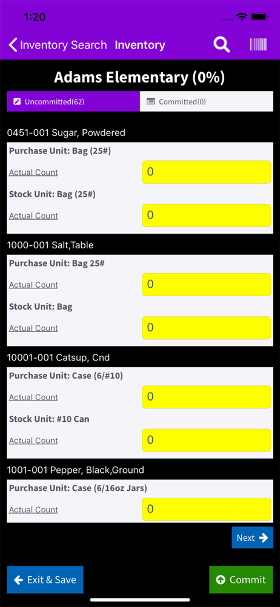Open Actual Count link under Sugar Purchase Unit
280x607 pixels.
(34, 172)
